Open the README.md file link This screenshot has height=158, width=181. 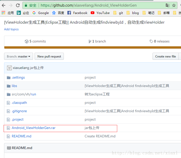21,136
